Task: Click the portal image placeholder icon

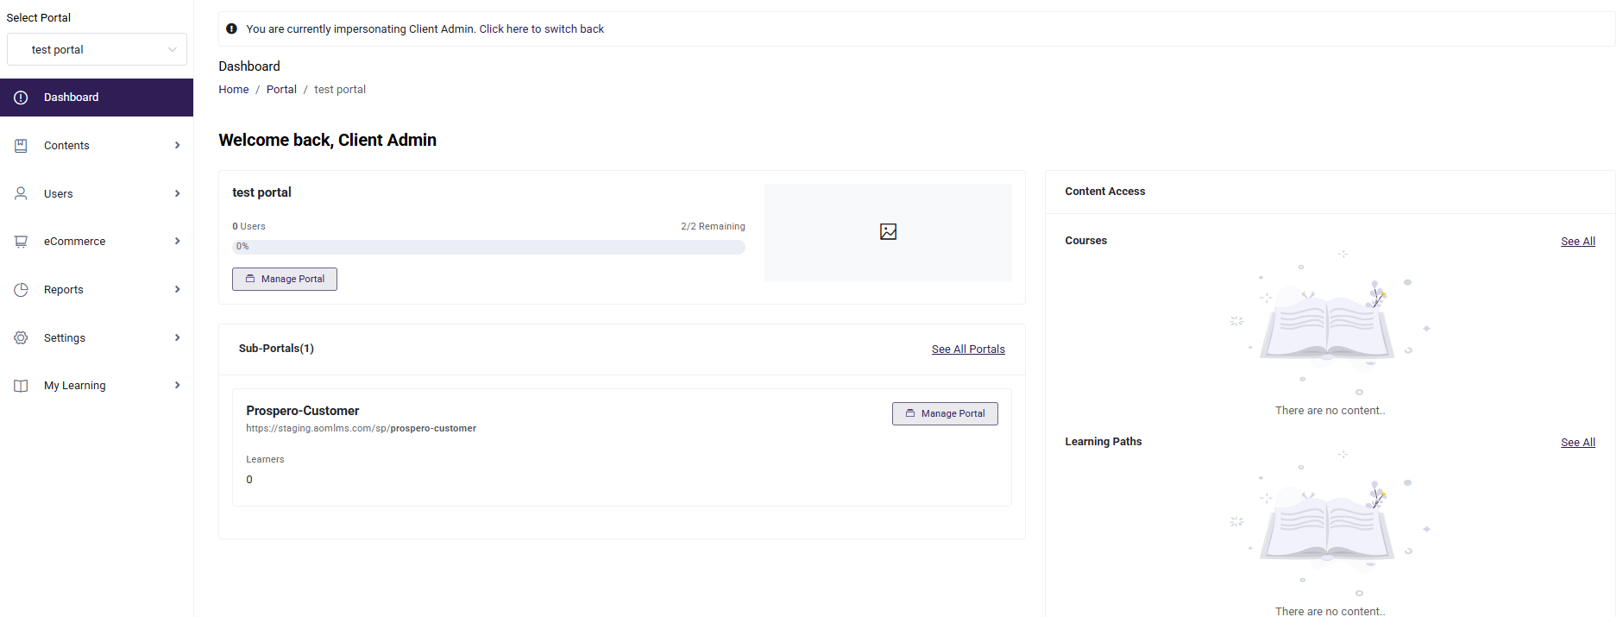Action: point(888,231)
